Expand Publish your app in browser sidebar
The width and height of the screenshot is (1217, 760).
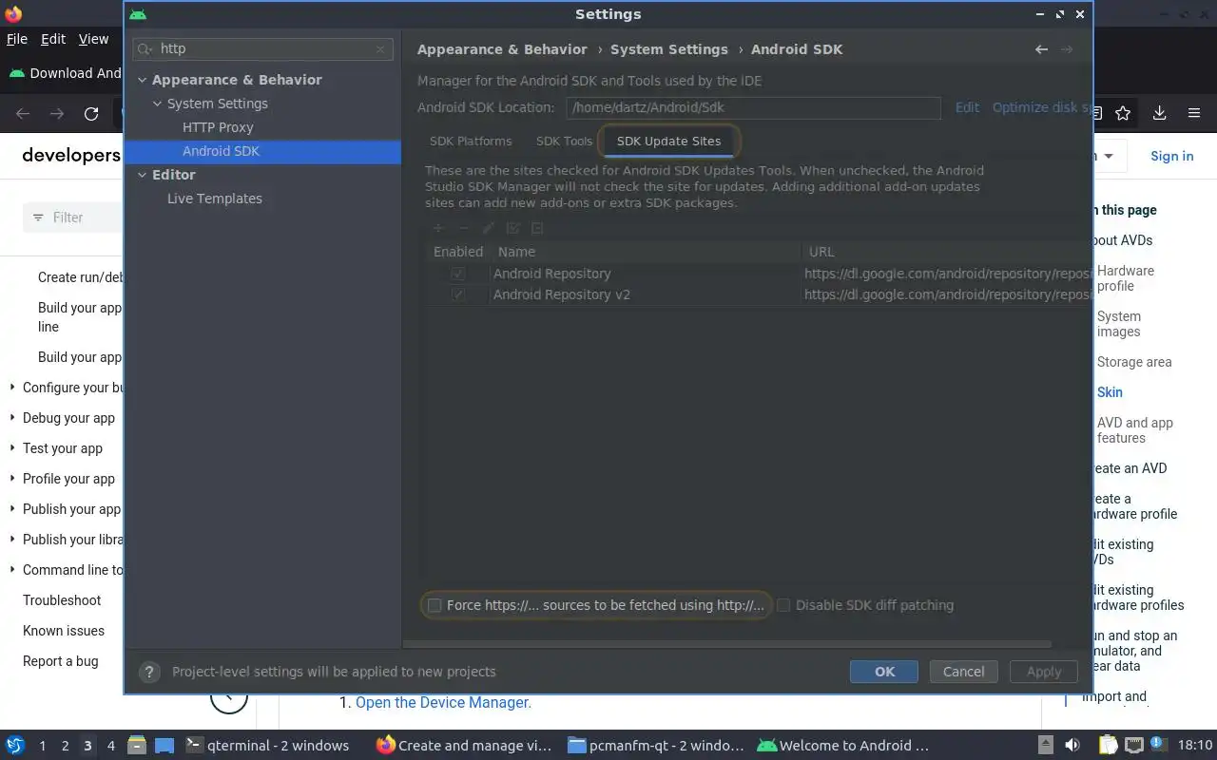pos(12,508)
